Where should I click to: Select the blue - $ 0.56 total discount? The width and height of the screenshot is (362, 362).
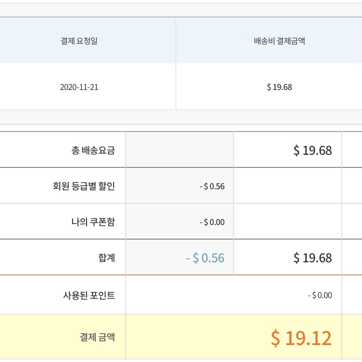pyautogui.click(x=205, y=258)
